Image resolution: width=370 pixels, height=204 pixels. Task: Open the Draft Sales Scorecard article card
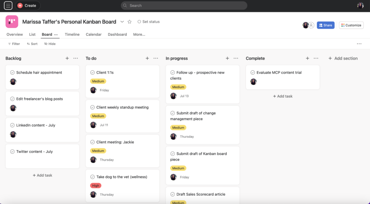tap(202, 195)
